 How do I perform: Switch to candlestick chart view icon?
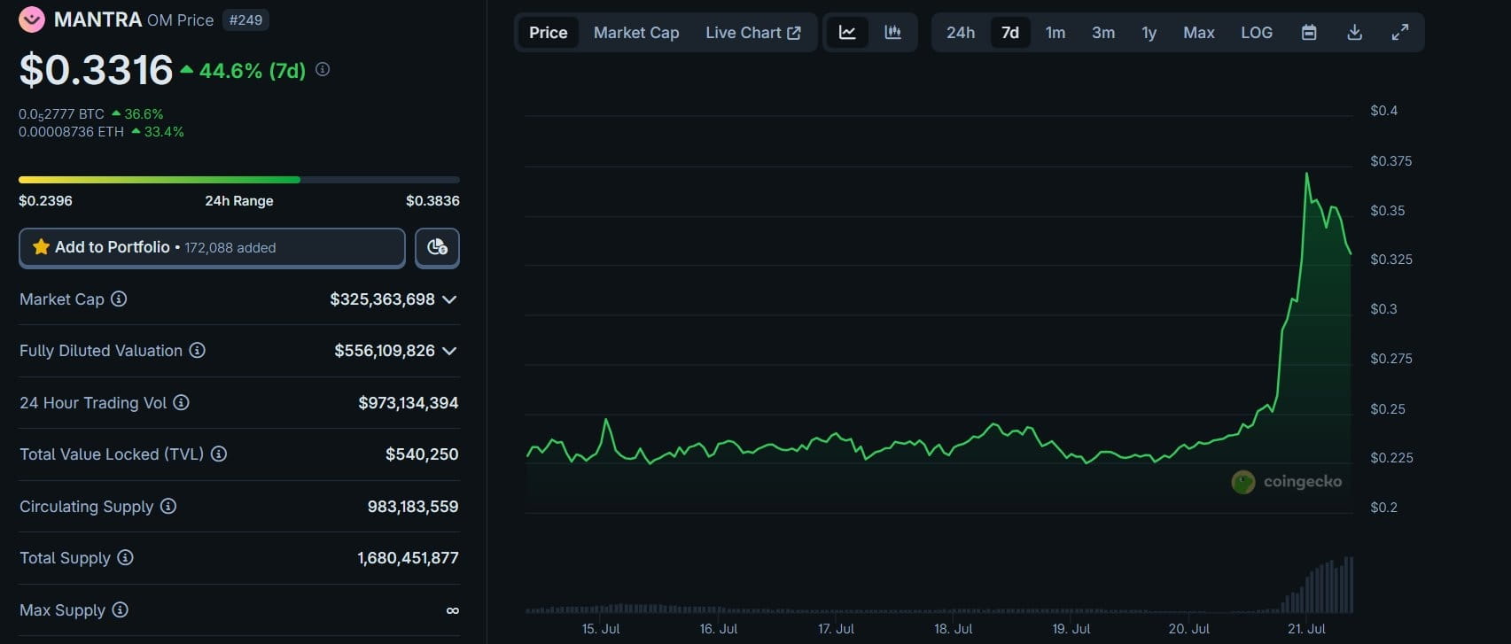click(x=892, y=33)
